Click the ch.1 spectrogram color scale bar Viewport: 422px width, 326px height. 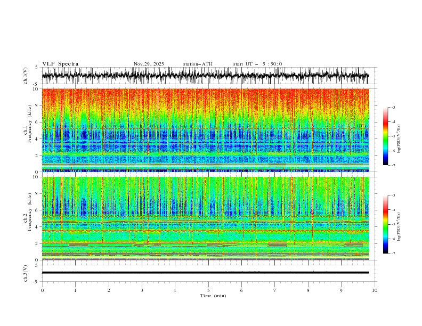385,136
